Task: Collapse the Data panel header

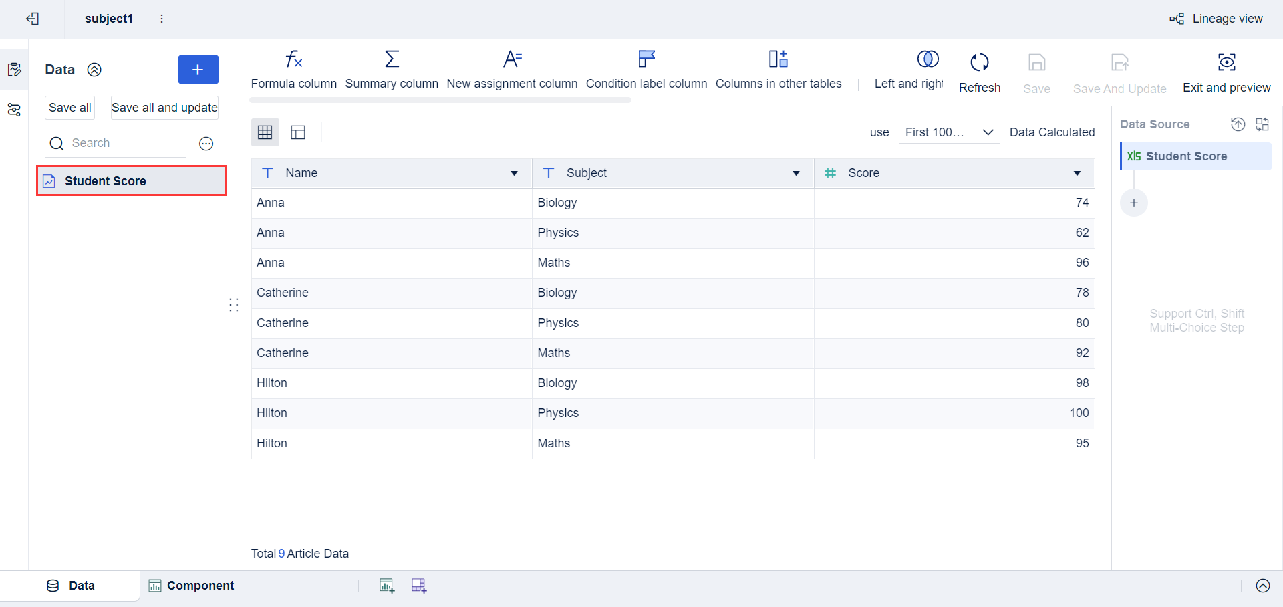Action: click(x=94, y=70)
